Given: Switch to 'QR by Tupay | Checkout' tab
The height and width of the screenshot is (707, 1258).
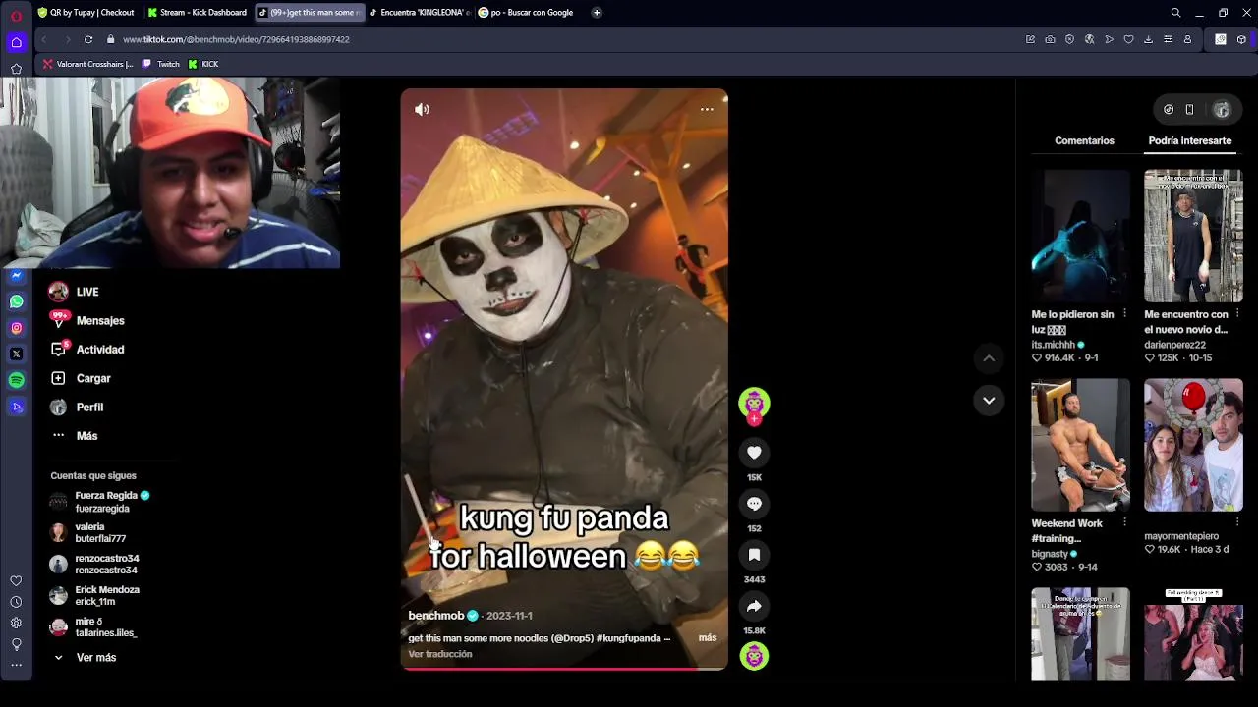Looking at the screenshot, I should (86, 13).
